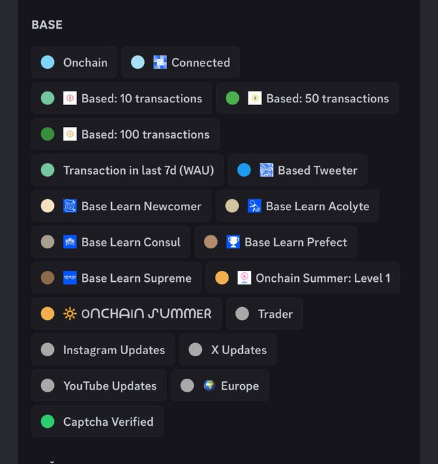Select the X Updates role
The height and width of the screenshot is (464, 438).
pyautogui.click(x=228, y=350)
